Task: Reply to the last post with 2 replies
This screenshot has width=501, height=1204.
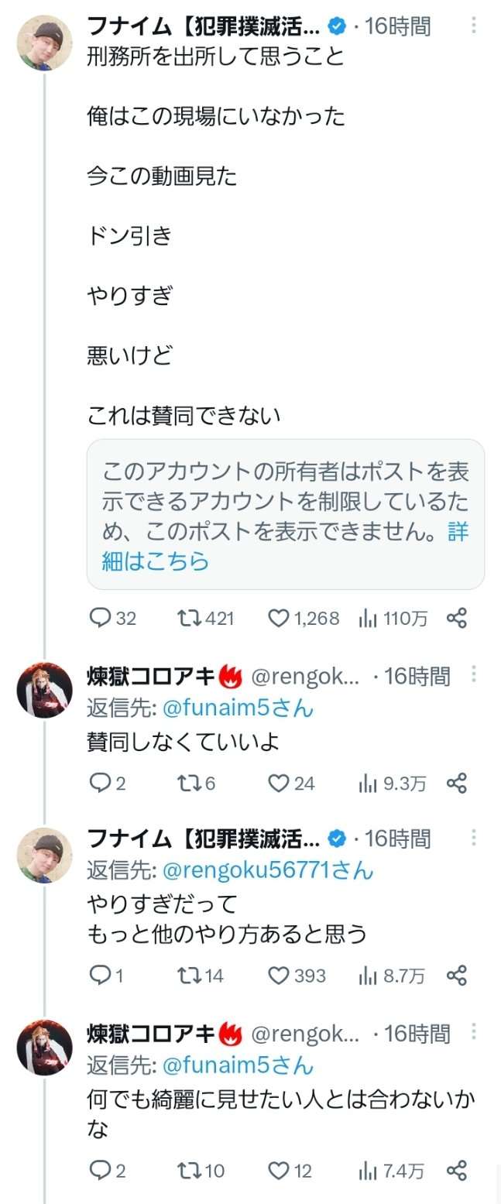Action: (101, 1171)
